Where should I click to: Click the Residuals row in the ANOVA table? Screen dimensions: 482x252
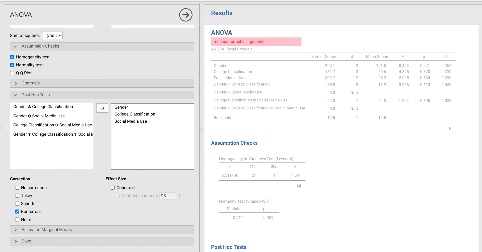[x=333, y=118]
